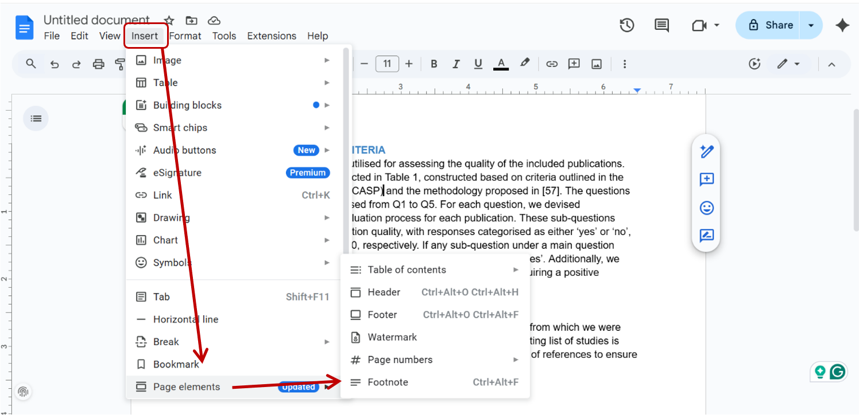Open suggest edits pencil in right sidebar
The width and height of the screenshot is (867, 418).
pos(706,151)
